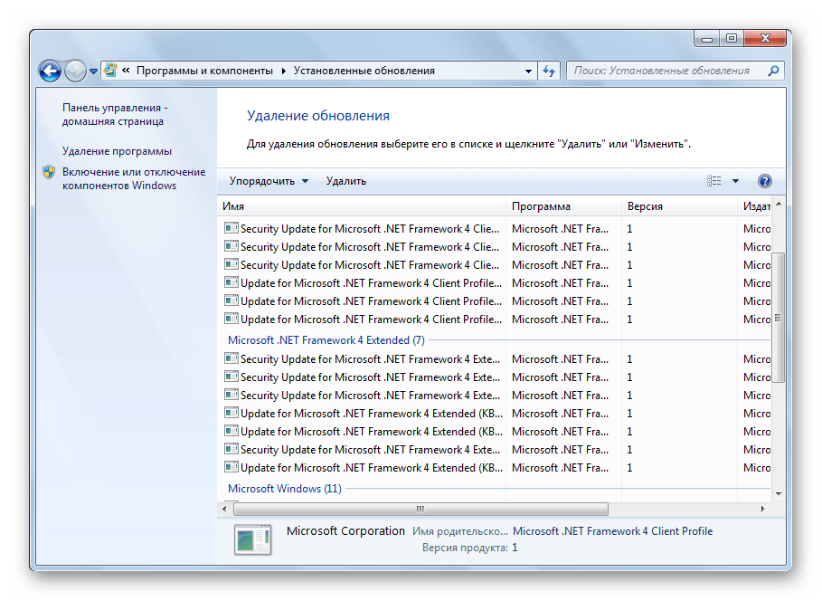Click the Forward navigation arrow button

click(75, 70)
